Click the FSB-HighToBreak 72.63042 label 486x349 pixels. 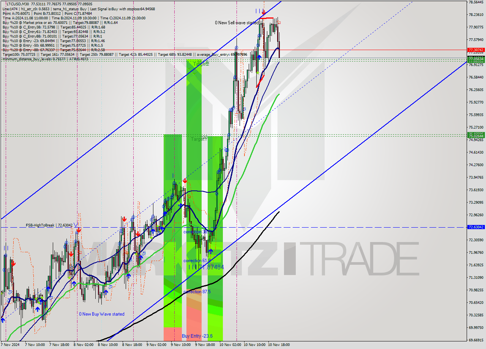pyautogui.click(x=49, y=225)
